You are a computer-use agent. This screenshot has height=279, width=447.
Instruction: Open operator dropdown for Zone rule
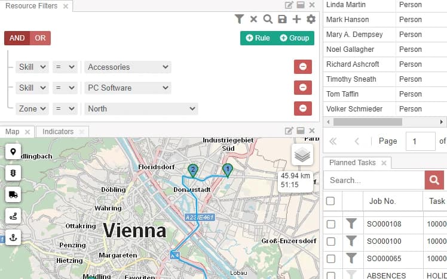[x=65, y=109]
